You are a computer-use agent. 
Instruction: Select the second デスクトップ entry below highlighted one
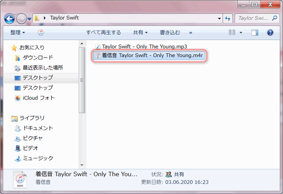coord(38,88)
